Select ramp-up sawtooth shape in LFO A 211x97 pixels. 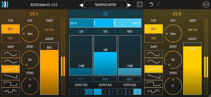(x=11, y=69)
